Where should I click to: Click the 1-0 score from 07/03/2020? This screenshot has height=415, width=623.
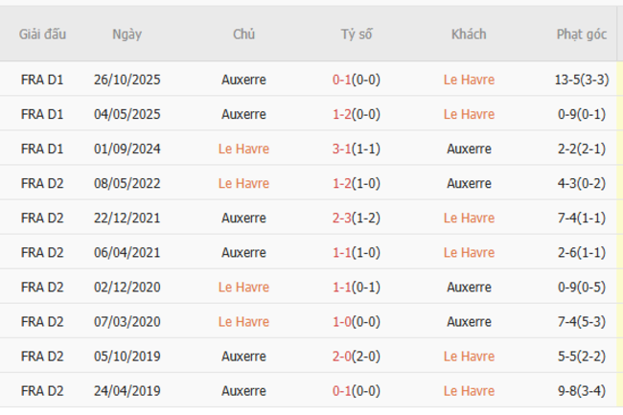pos(342,321)
